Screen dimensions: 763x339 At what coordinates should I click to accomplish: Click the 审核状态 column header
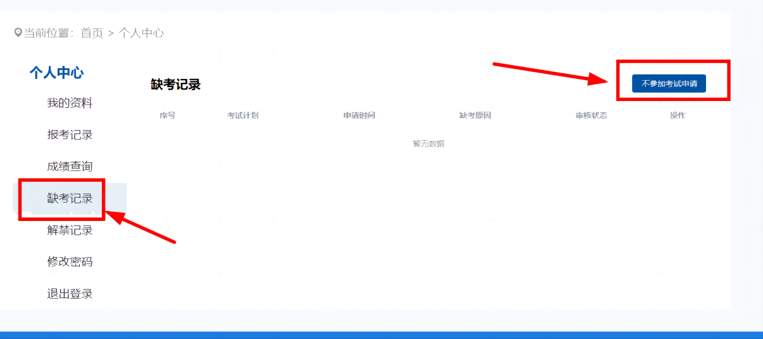point(592,116)
